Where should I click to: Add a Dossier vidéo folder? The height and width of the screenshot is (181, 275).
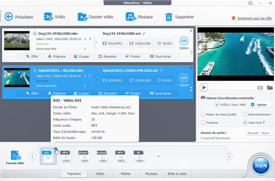(x=95, y=17)
